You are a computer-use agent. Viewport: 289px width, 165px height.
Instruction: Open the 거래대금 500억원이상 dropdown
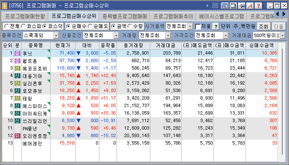[x=283, y=35]
